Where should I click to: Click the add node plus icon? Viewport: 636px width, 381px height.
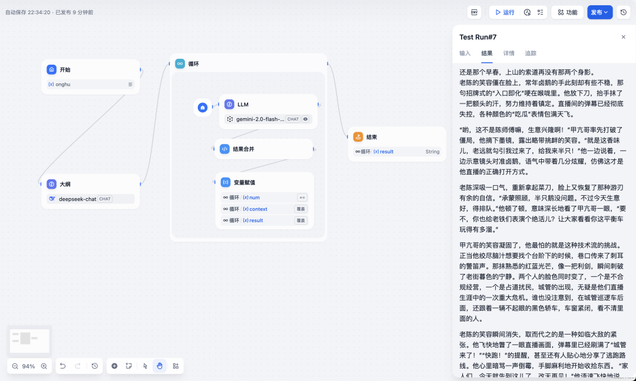(x=114, y=366)
